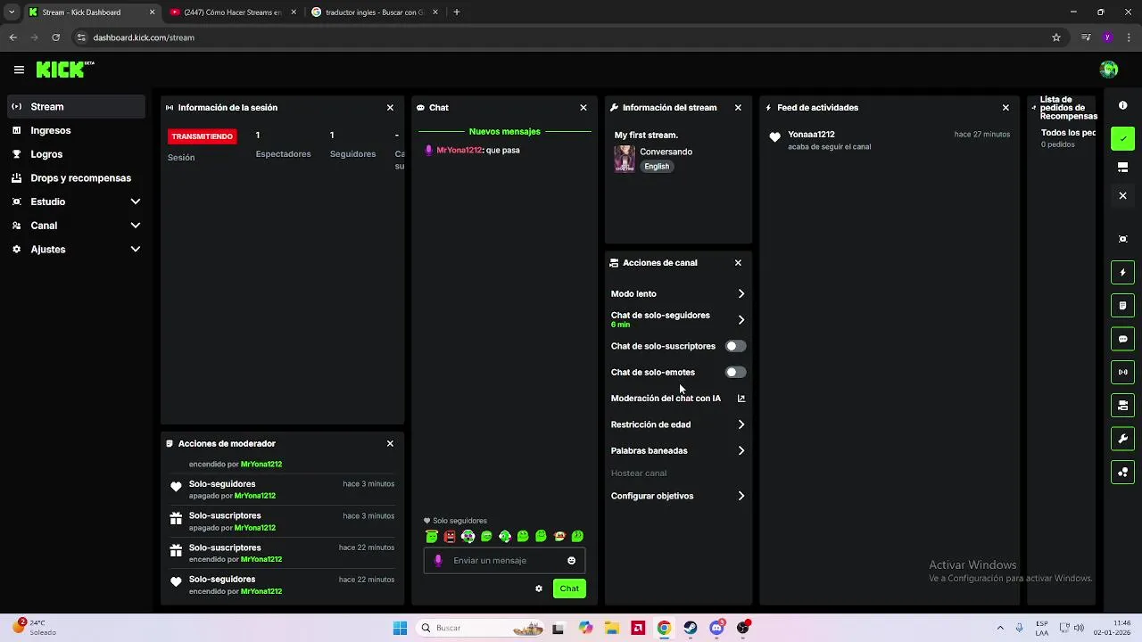Click the Hostear canal option
The width and height of the screenshot is (1142, 642).
(639, 473)
